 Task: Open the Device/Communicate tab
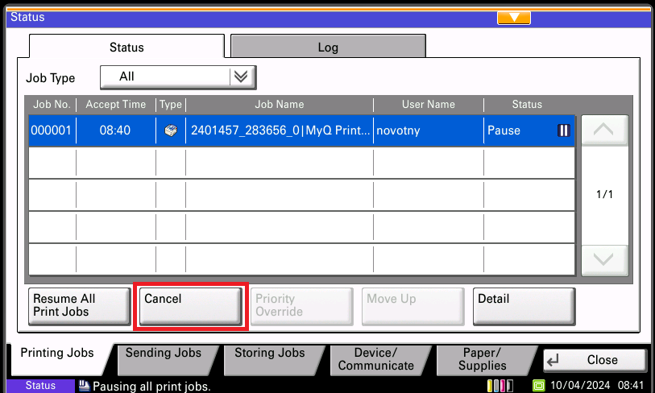click(x=375, y=359)
